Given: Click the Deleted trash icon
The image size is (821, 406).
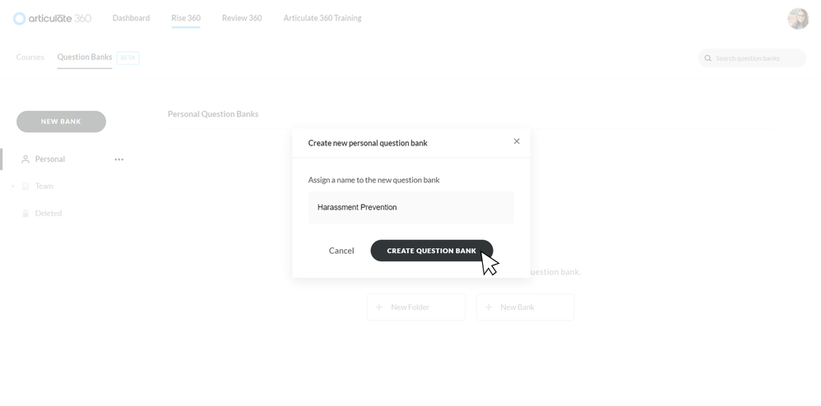Looking at the screenshot, I should [x=26, y=214].
